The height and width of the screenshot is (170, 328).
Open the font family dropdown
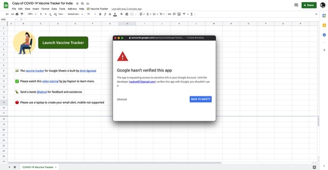pyautogui.click(x=75, y=14)
